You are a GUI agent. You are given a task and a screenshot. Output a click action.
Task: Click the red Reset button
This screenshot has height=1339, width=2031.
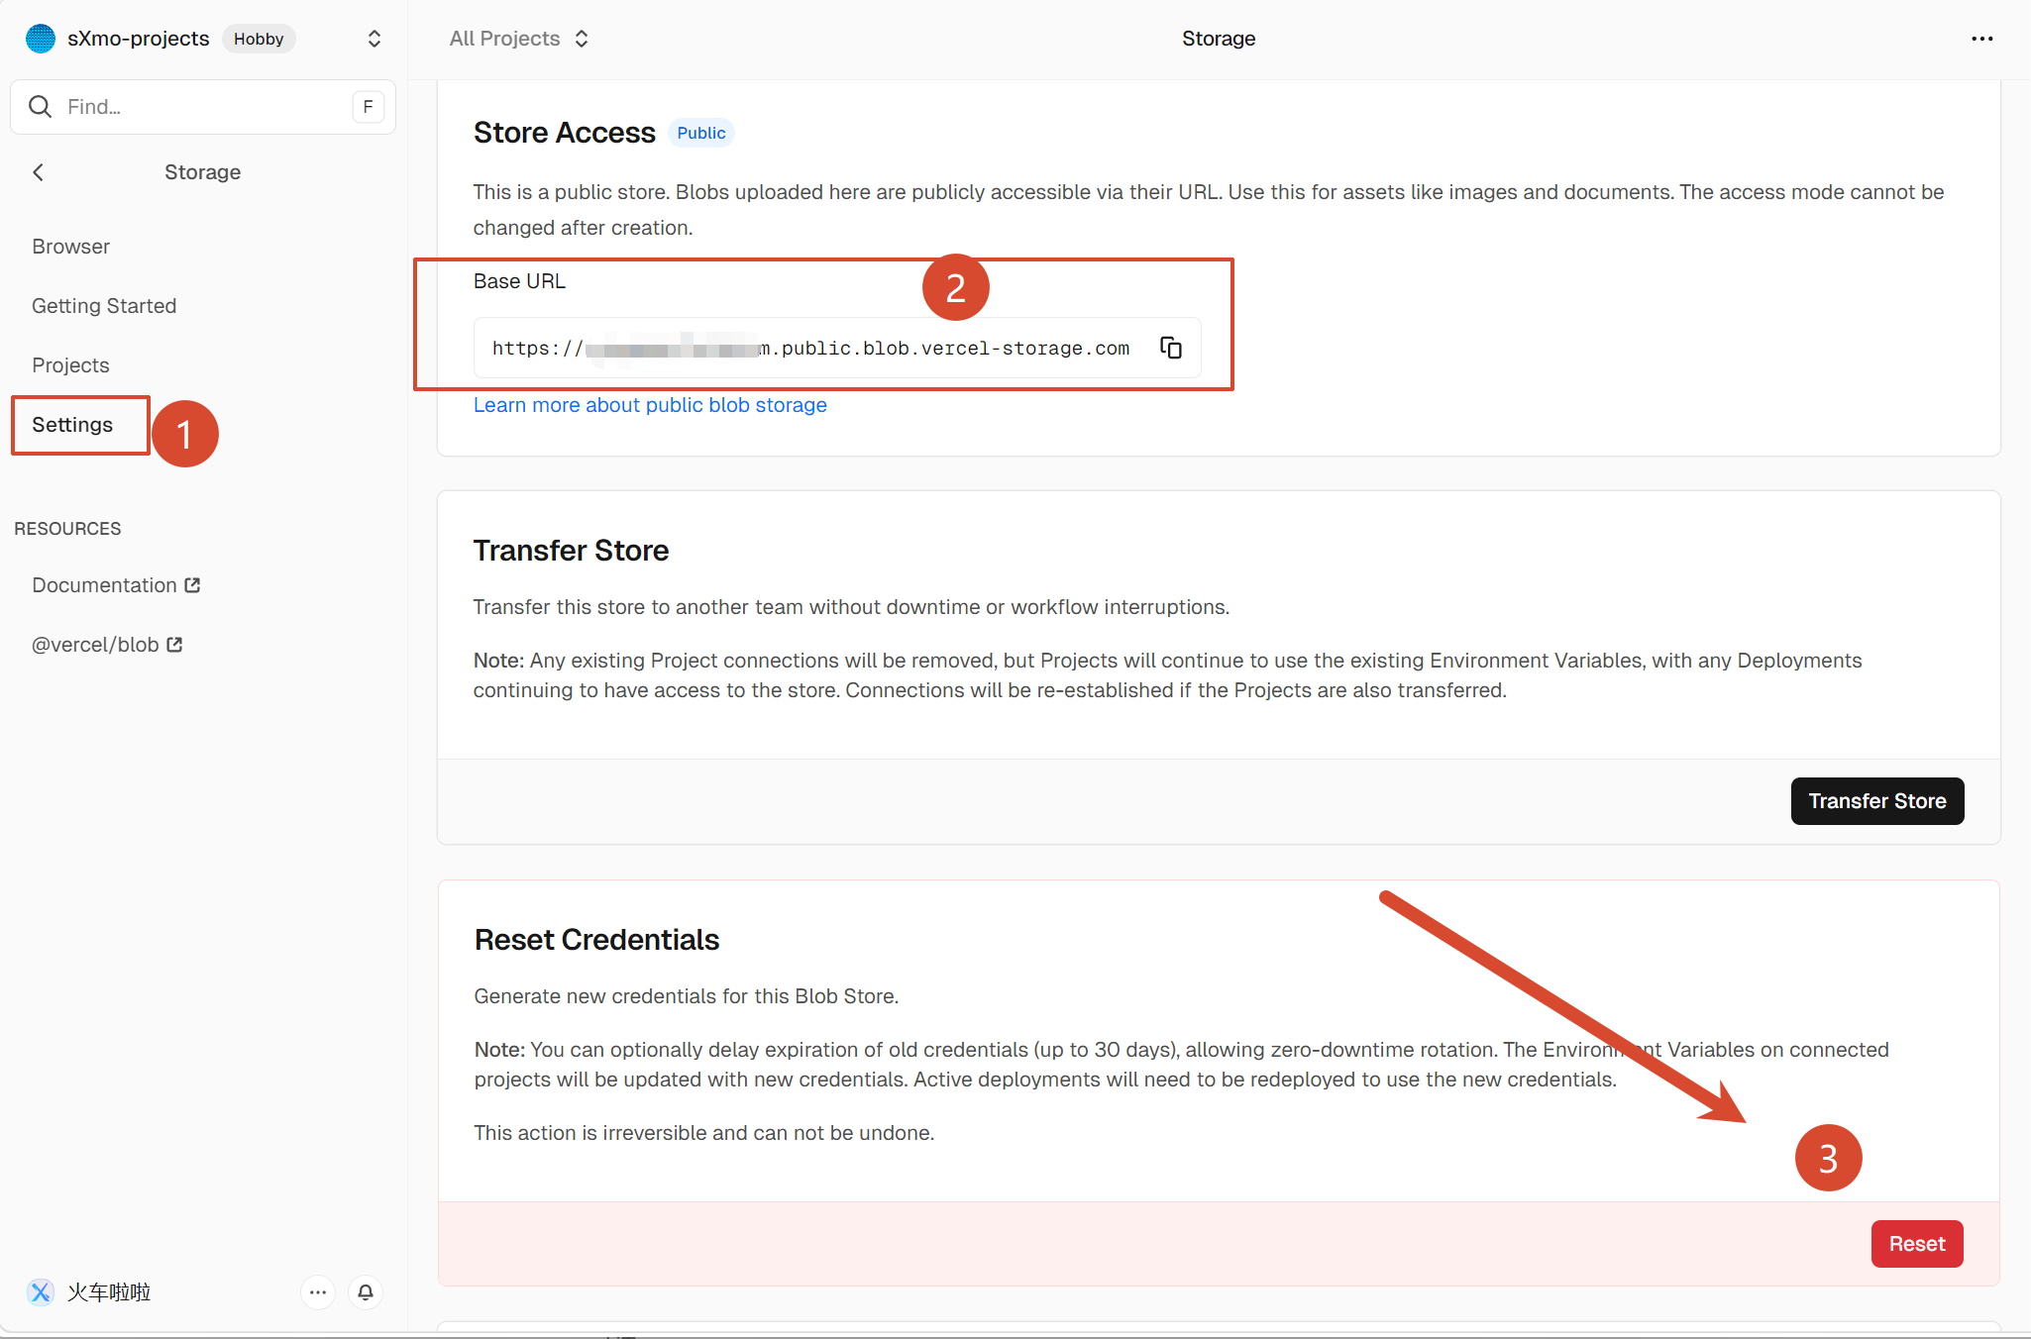(1917, 1244)
